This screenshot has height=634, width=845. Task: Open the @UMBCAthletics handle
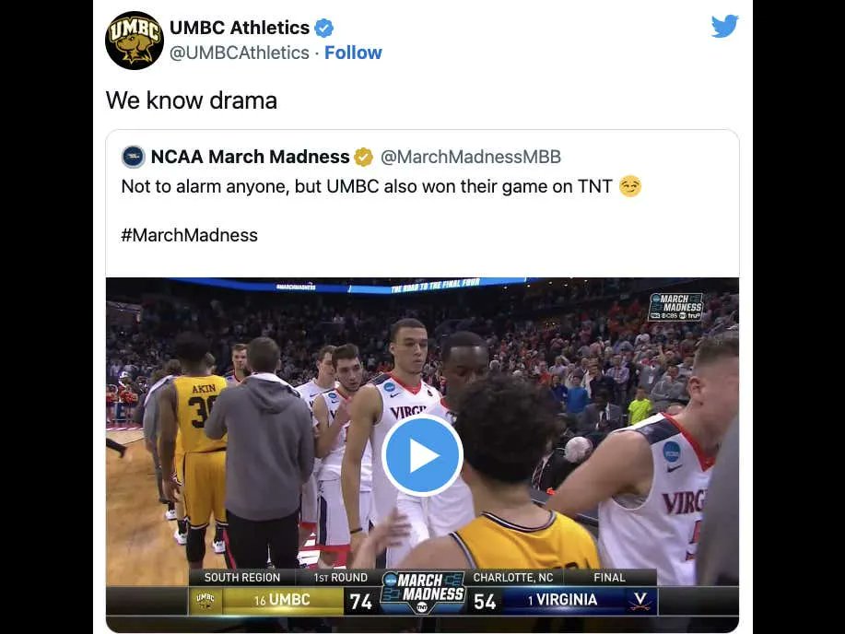[240, 53]
